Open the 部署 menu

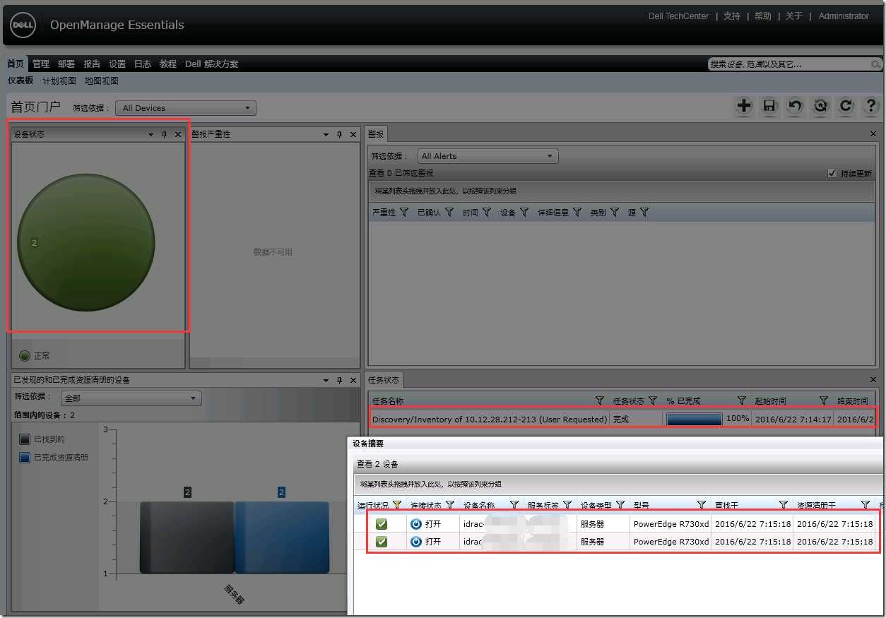[66, 64]
